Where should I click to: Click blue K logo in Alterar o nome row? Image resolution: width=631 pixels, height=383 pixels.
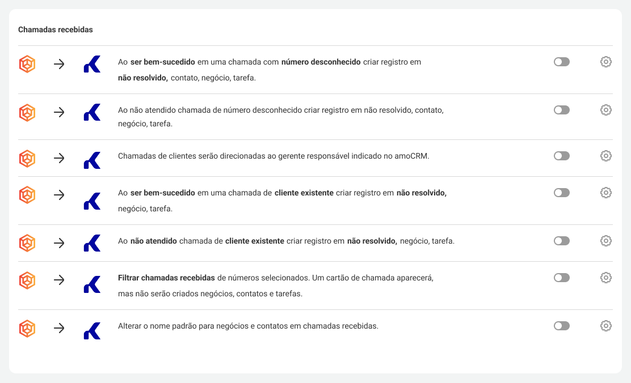click(92, 330)
